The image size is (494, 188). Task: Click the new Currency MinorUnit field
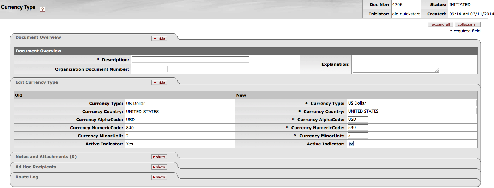[357, 136]
